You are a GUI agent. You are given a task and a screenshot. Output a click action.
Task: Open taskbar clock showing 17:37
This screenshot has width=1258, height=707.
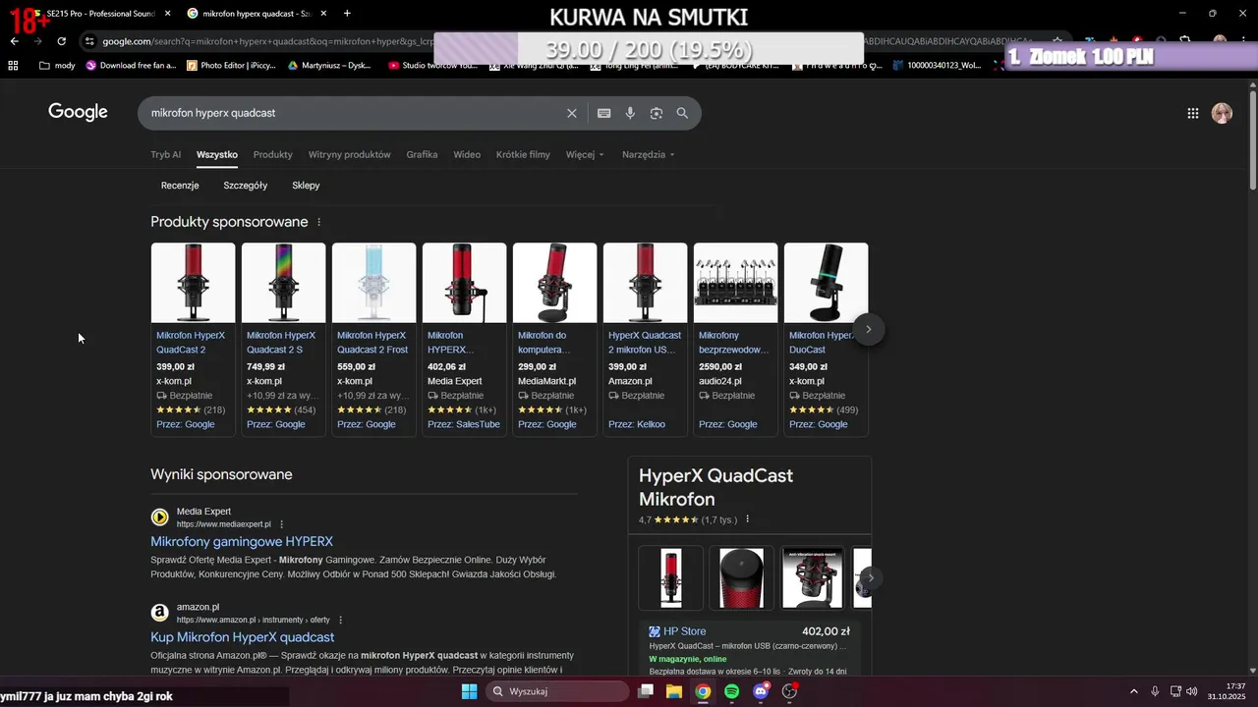[x=1229, y=691]
